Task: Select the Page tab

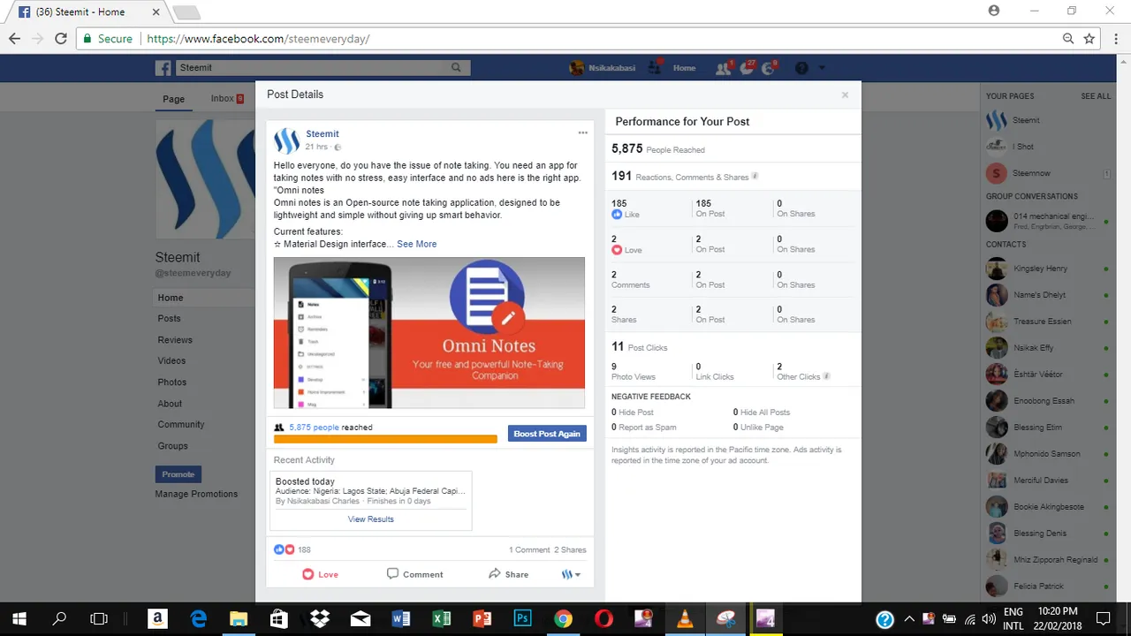Action: (173, 99)
